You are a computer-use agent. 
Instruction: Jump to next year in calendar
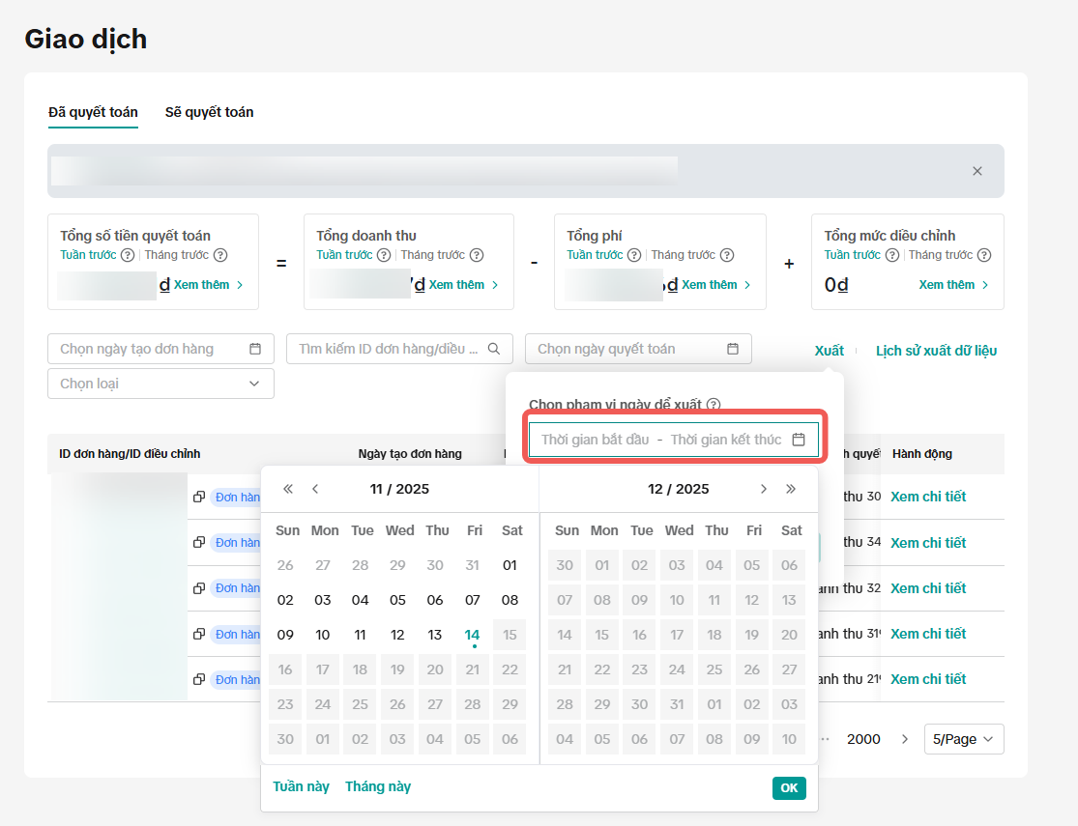coord(791,489)
